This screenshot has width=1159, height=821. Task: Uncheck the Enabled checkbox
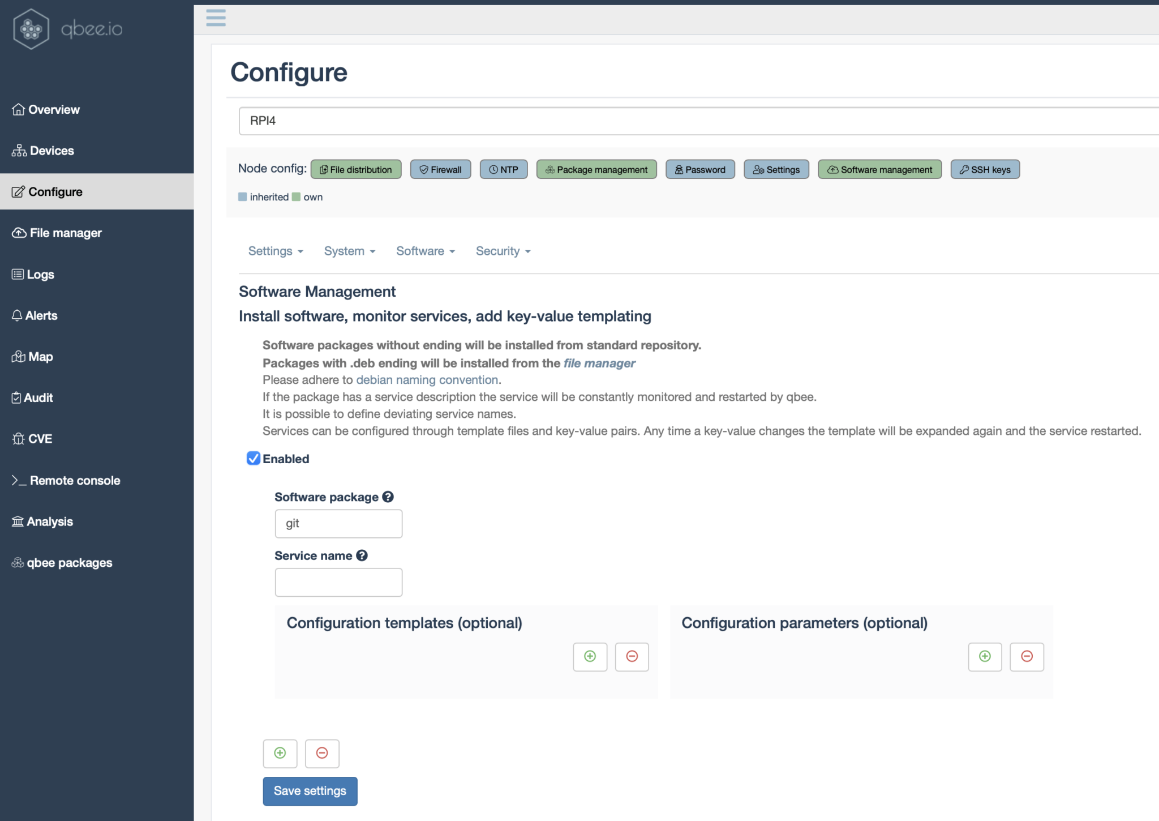click(253, 458)
